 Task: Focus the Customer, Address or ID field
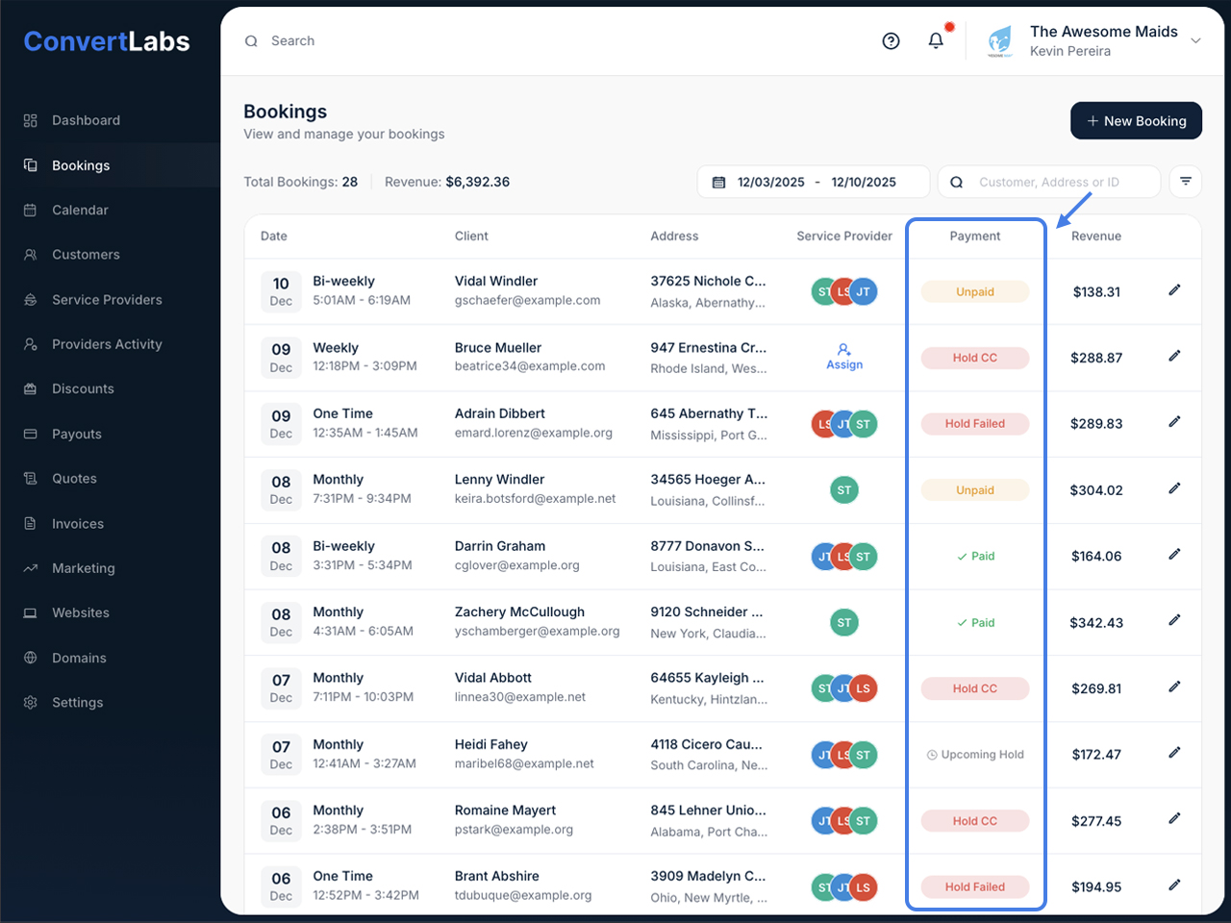[1058, 183]
